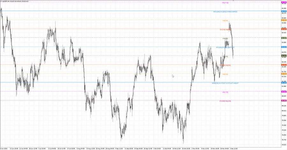Click the 81.641 orange price tag
The image size is (287, 150).
[284, 74]
